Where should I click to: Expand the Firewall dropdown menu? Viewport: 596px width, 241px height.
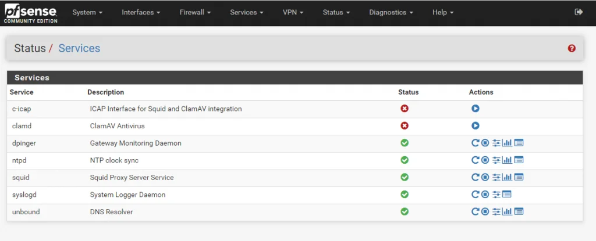tap(195, 12)
